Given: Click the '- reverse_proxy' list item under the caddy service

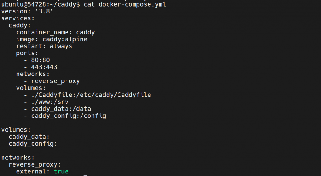Looking at the screenshot, I should coord(52,81).
